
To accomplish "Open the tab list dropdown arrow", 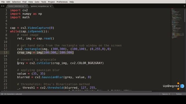I will coord(184,6).
